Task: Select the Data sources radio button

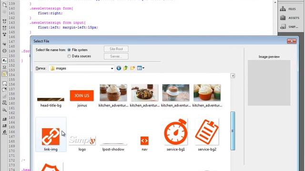Action: click(69, 56)
